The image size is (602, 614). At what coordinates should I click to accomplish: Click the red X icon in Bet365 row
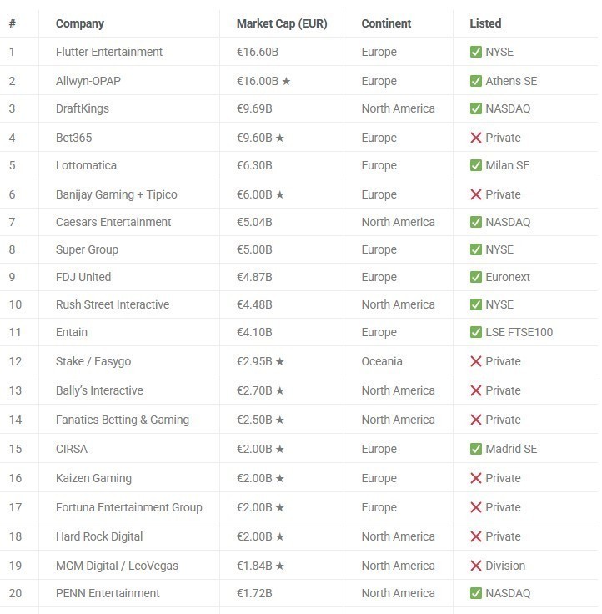[476, 138]
